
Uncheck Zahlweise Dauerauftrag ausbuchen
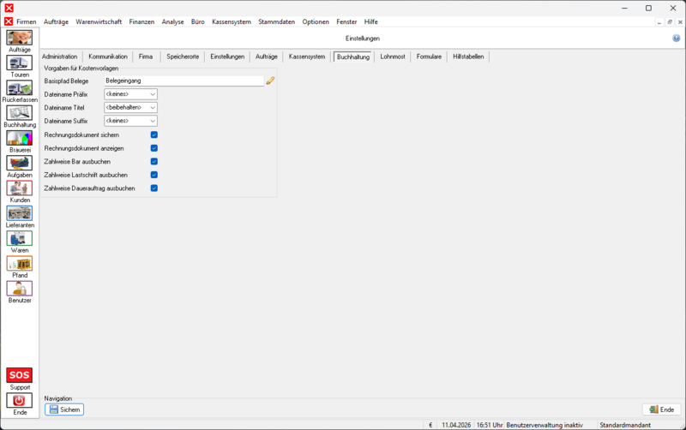click(x=154, y=188)
